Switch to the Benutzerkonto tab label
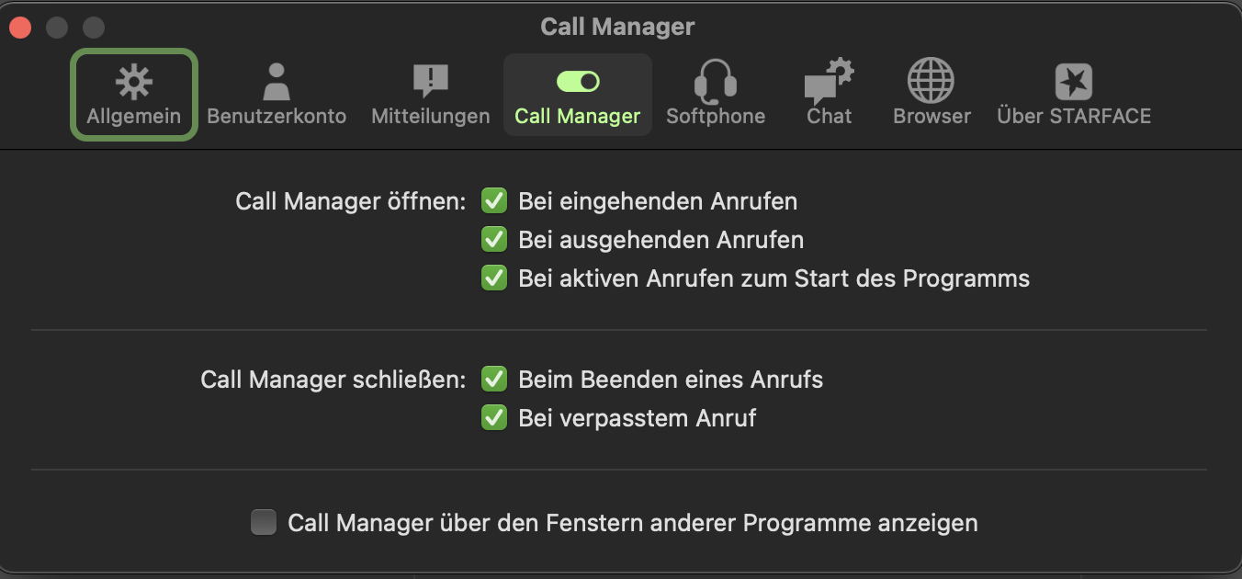 pyautogui.click(x=277, y=117)
